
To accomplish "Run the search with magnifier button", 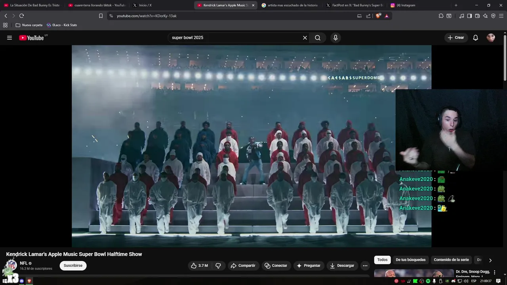I will click(318, 38).
